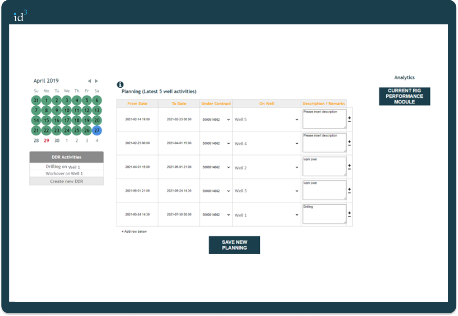Click the work over description box for Well 3
Screen dimensions: 458x316
click(324, 190)
